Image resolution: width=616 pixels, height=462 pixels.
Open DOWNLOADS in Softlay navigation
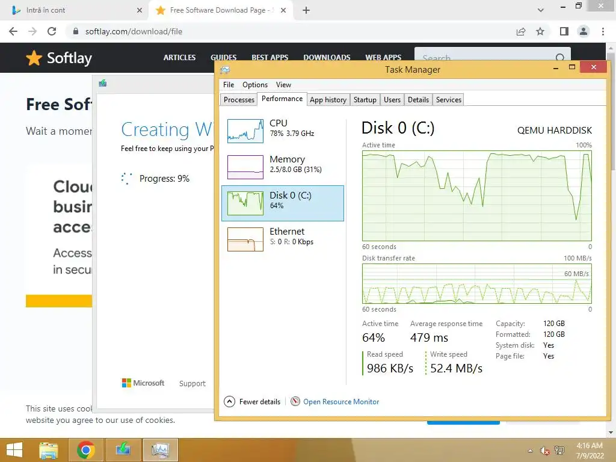tap(327, 58)
